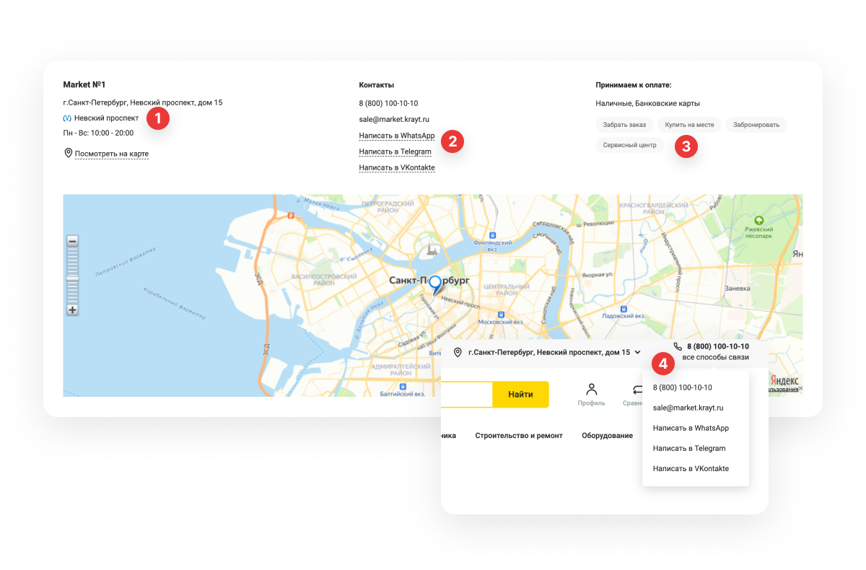Open все способы связи dropdown
This screenshot has height=570, width=866.
click(x=715, y=357)
